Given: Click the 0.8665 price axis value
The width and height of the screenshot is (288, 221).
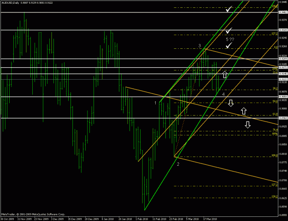Looking at the screenshot, I should coord(282,188).
